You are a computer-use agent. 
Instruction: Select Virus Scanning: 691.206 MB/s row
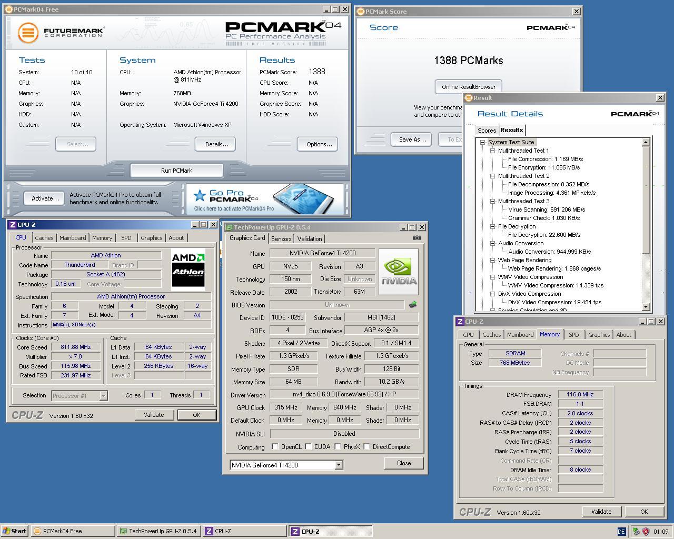[547, 209]
